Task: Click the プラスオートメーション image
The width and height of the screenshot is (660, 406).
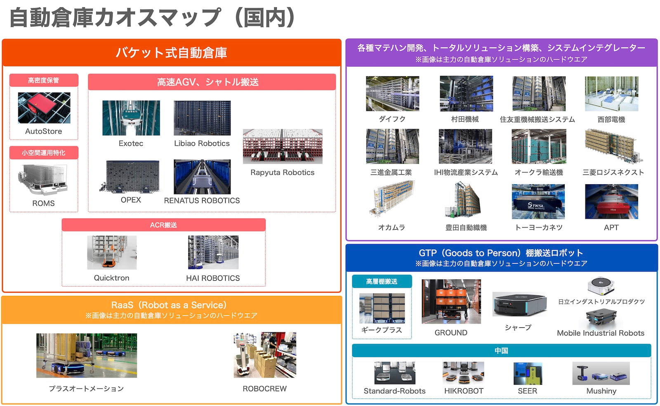Action: click(87, 356)
